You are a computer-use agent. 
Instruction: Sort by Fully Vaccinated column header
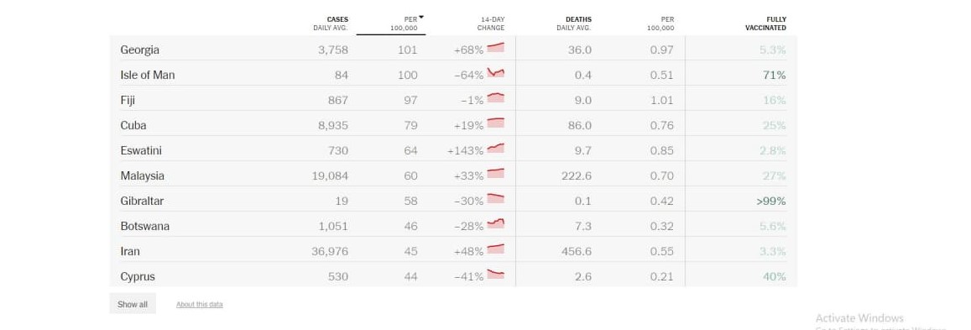click(x=766, y=24)
